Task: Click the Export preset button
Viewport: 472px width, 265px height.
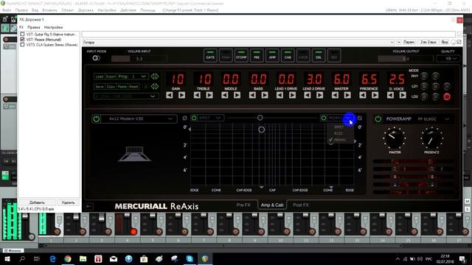Action: [111, 77]
